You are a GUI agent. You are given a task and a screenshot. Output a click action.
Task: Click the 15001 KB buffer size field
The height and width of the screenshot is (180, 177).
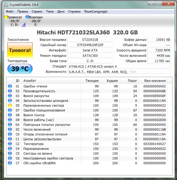click(x=159, y=40)
